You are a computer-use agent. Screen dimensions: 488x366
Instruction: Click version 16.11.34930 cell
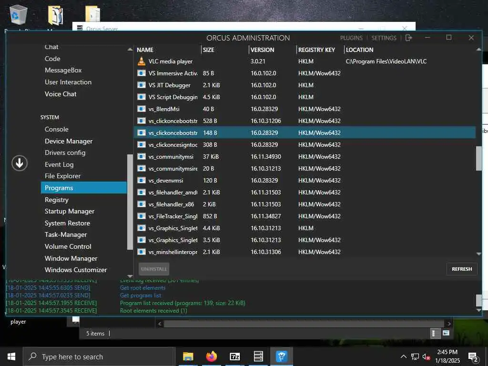point(266,156)
